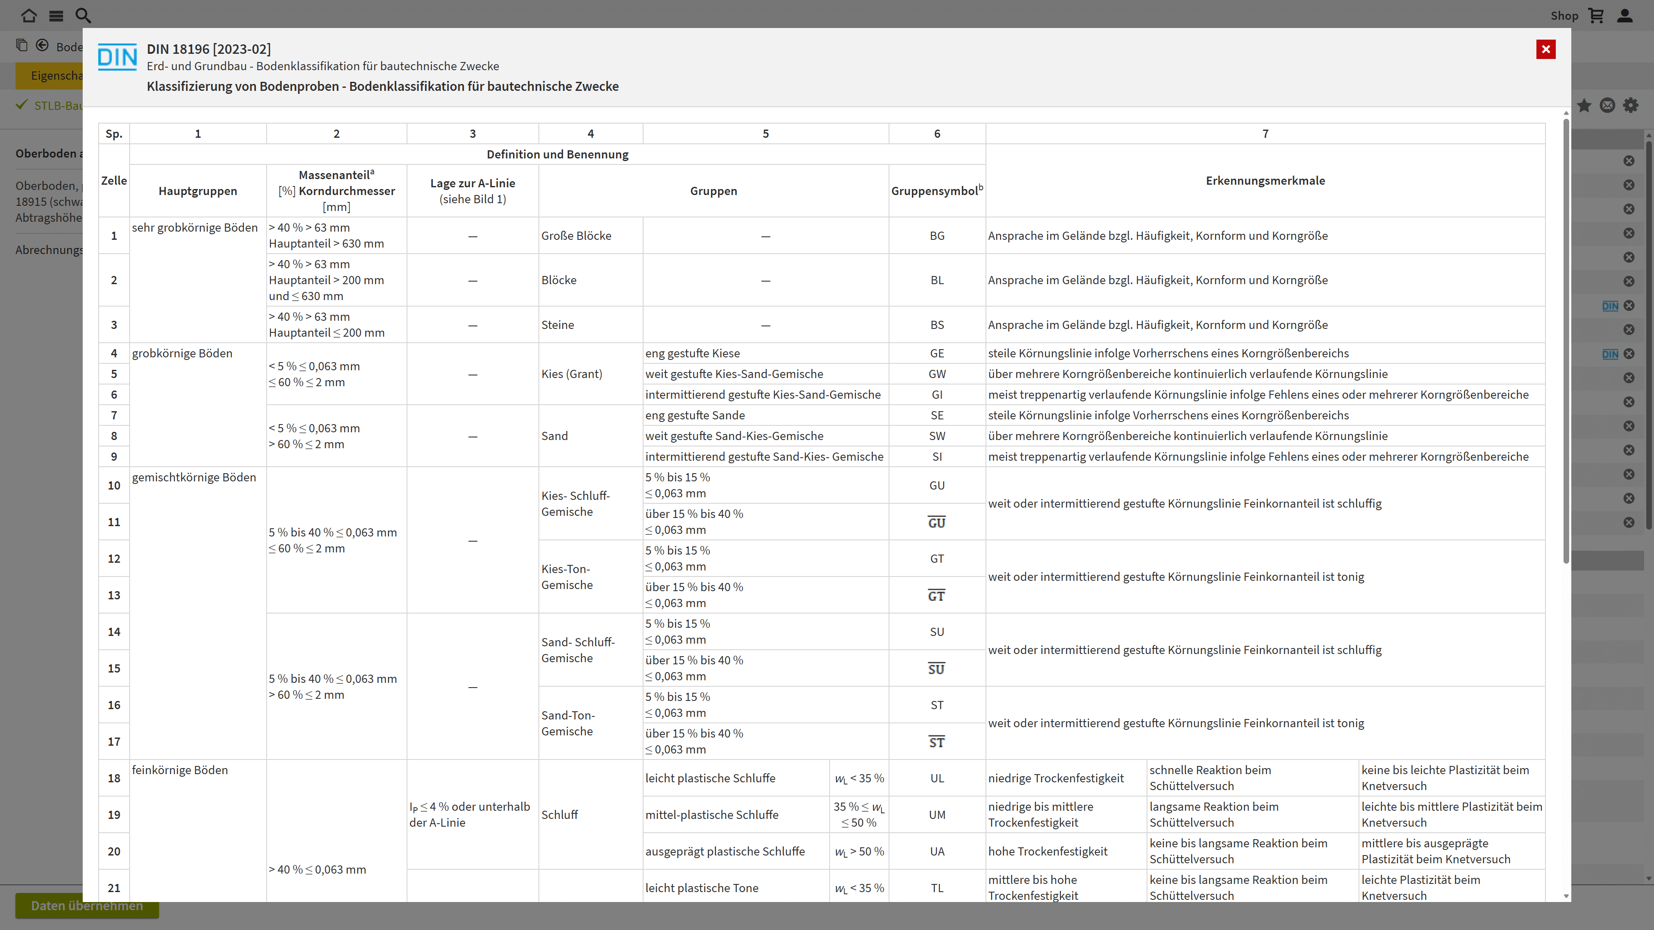
Task: Remove the topmost entry in right list
Action: pos(1629,161)
